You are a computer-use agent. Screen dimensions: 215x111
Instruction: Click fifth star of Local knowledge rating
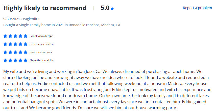(x=26, y=36)
